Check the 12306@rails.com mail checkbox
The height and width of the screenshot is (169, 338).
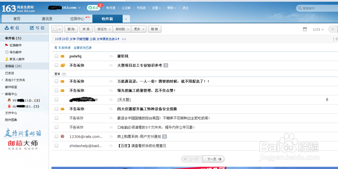(x=56, y=136)
